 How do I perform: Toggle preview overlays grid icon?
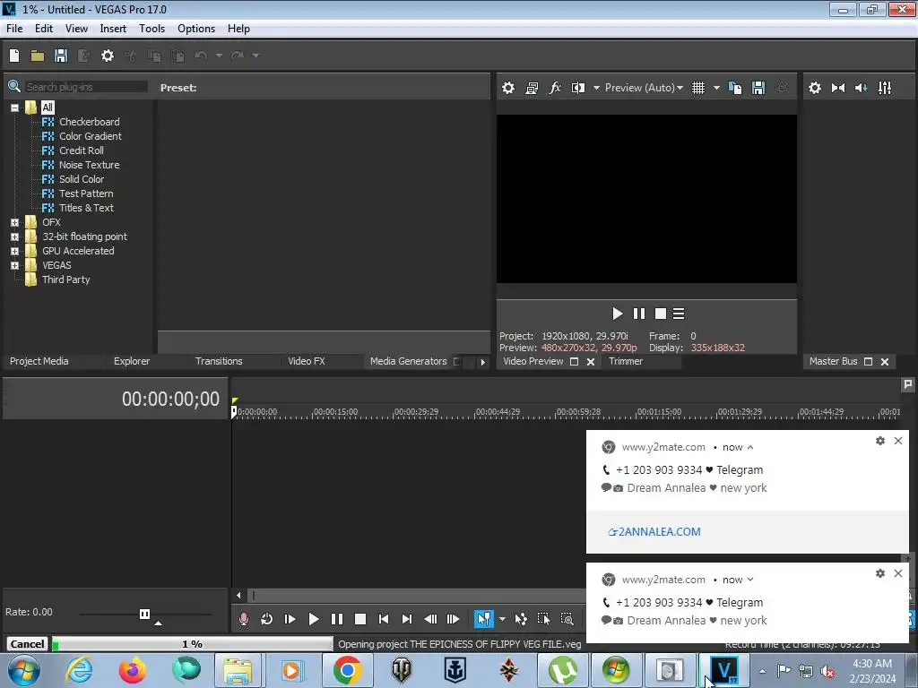click(697, 88)
